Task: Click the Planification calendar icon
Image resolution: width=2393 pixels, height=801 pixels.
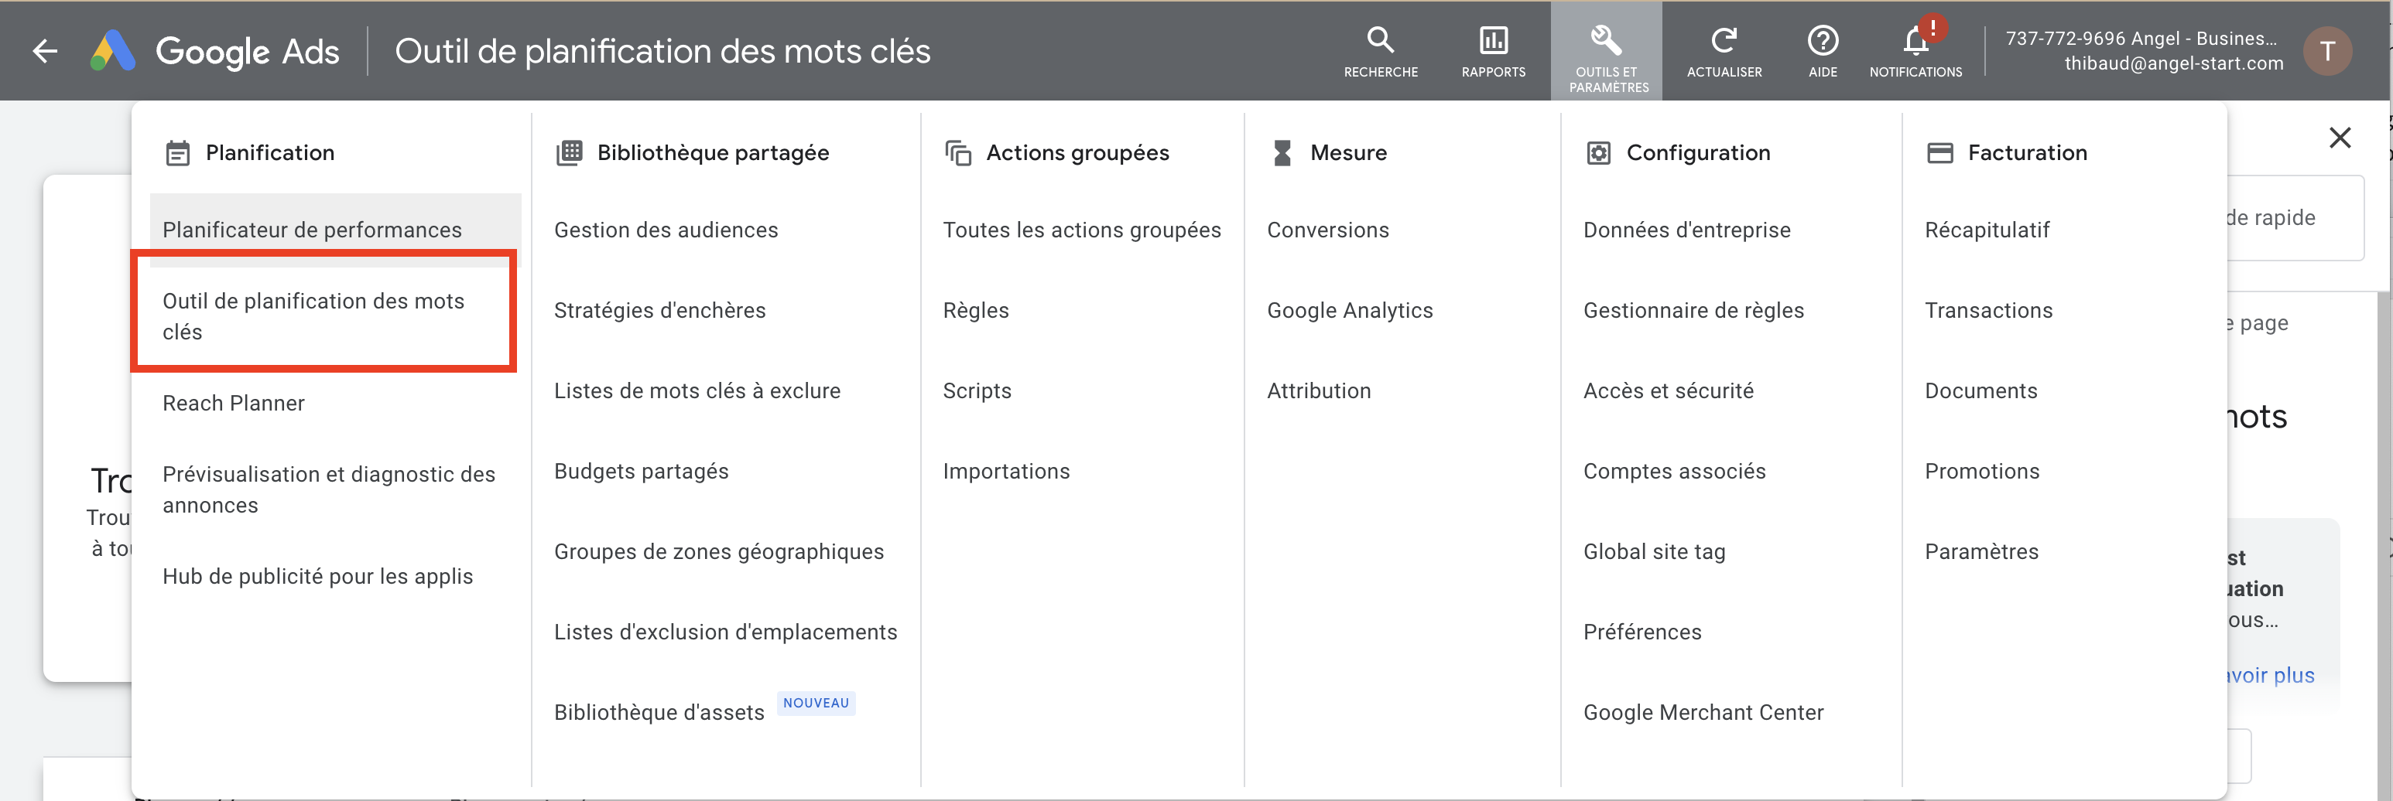Action: point(176,152)
